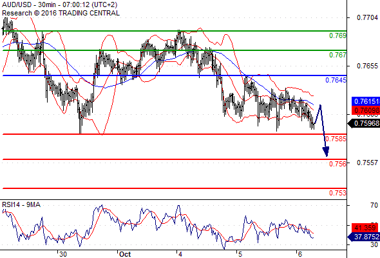Viewport: 380px width, 258px height.
Task: Click the 5 date marker on time axis
Action: [240, 254]
